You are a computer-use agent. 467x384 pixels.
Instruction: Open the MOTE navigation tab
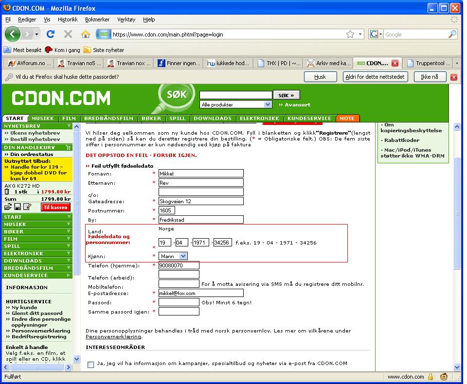pos(347,119)
